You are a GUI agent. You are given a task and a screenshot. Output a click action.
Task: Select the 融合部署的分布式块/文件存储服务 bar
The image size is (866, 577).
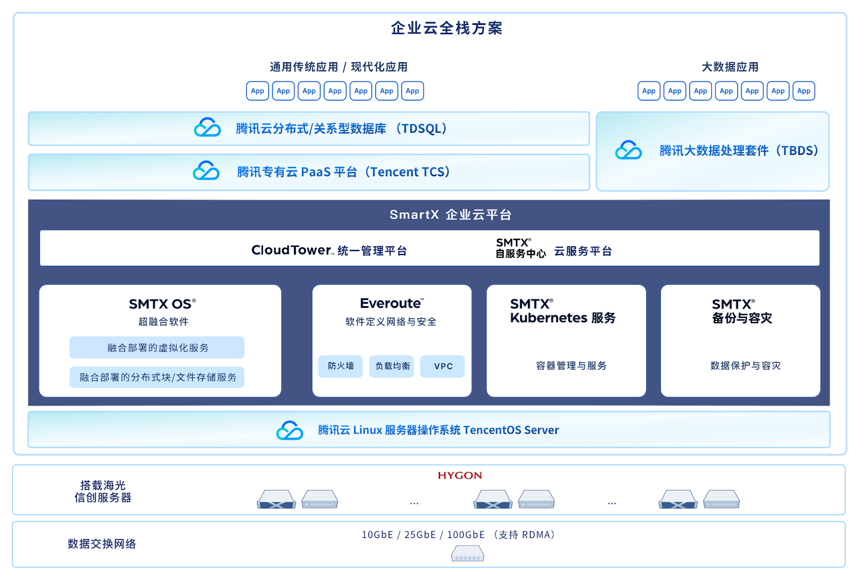157,377
